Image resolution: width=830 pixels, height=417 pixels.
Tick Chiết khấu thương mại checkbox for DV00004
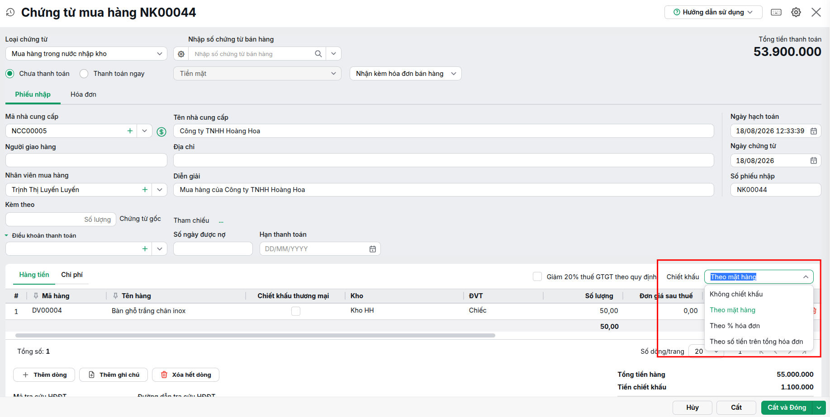pos(296,311)
